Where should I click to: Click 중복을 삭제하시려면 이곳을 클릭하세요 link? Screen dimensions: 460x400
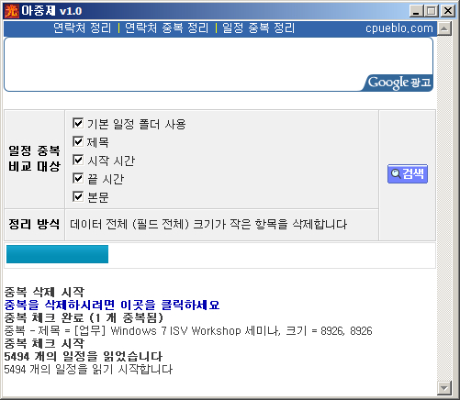[112, 305]
